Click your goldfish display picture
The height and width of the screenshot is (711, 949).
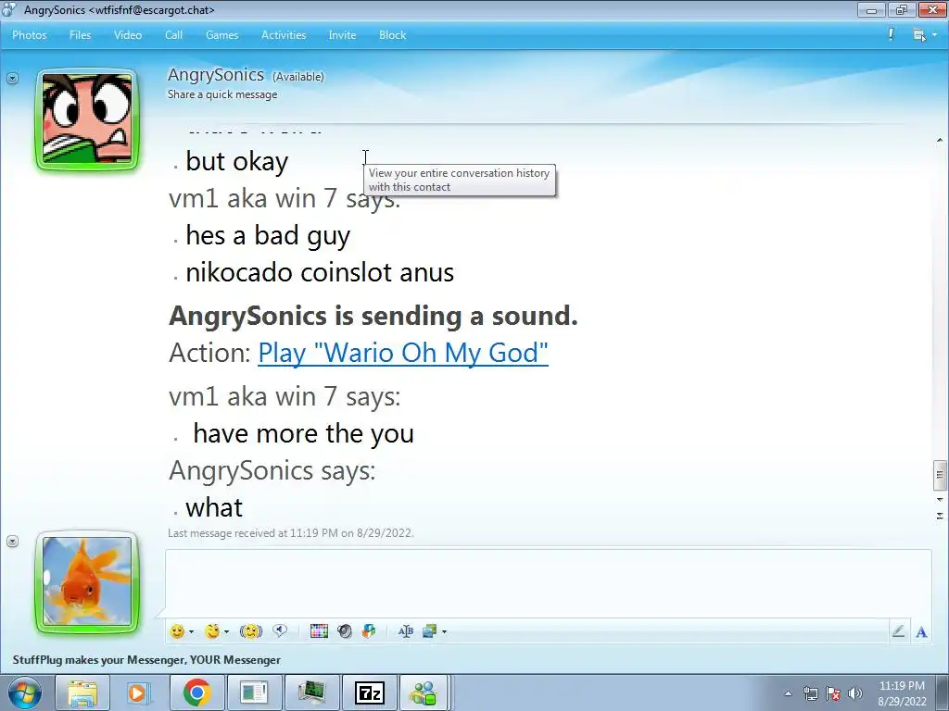click(87, 581)
